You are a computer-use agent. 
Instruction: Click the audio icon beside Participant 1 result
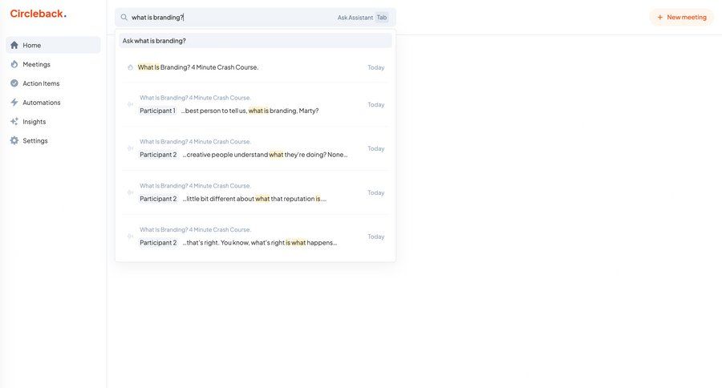coord(130,104)
